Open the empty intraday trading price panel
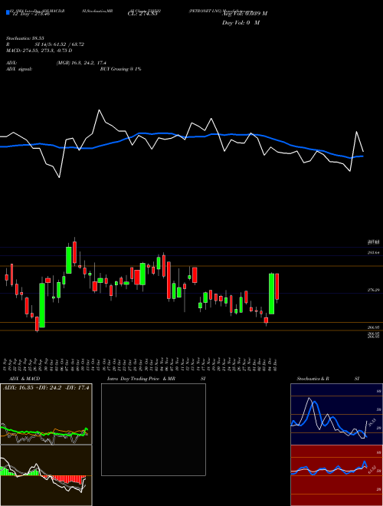This screenshot has width=383, height=506. pos(153,429)
